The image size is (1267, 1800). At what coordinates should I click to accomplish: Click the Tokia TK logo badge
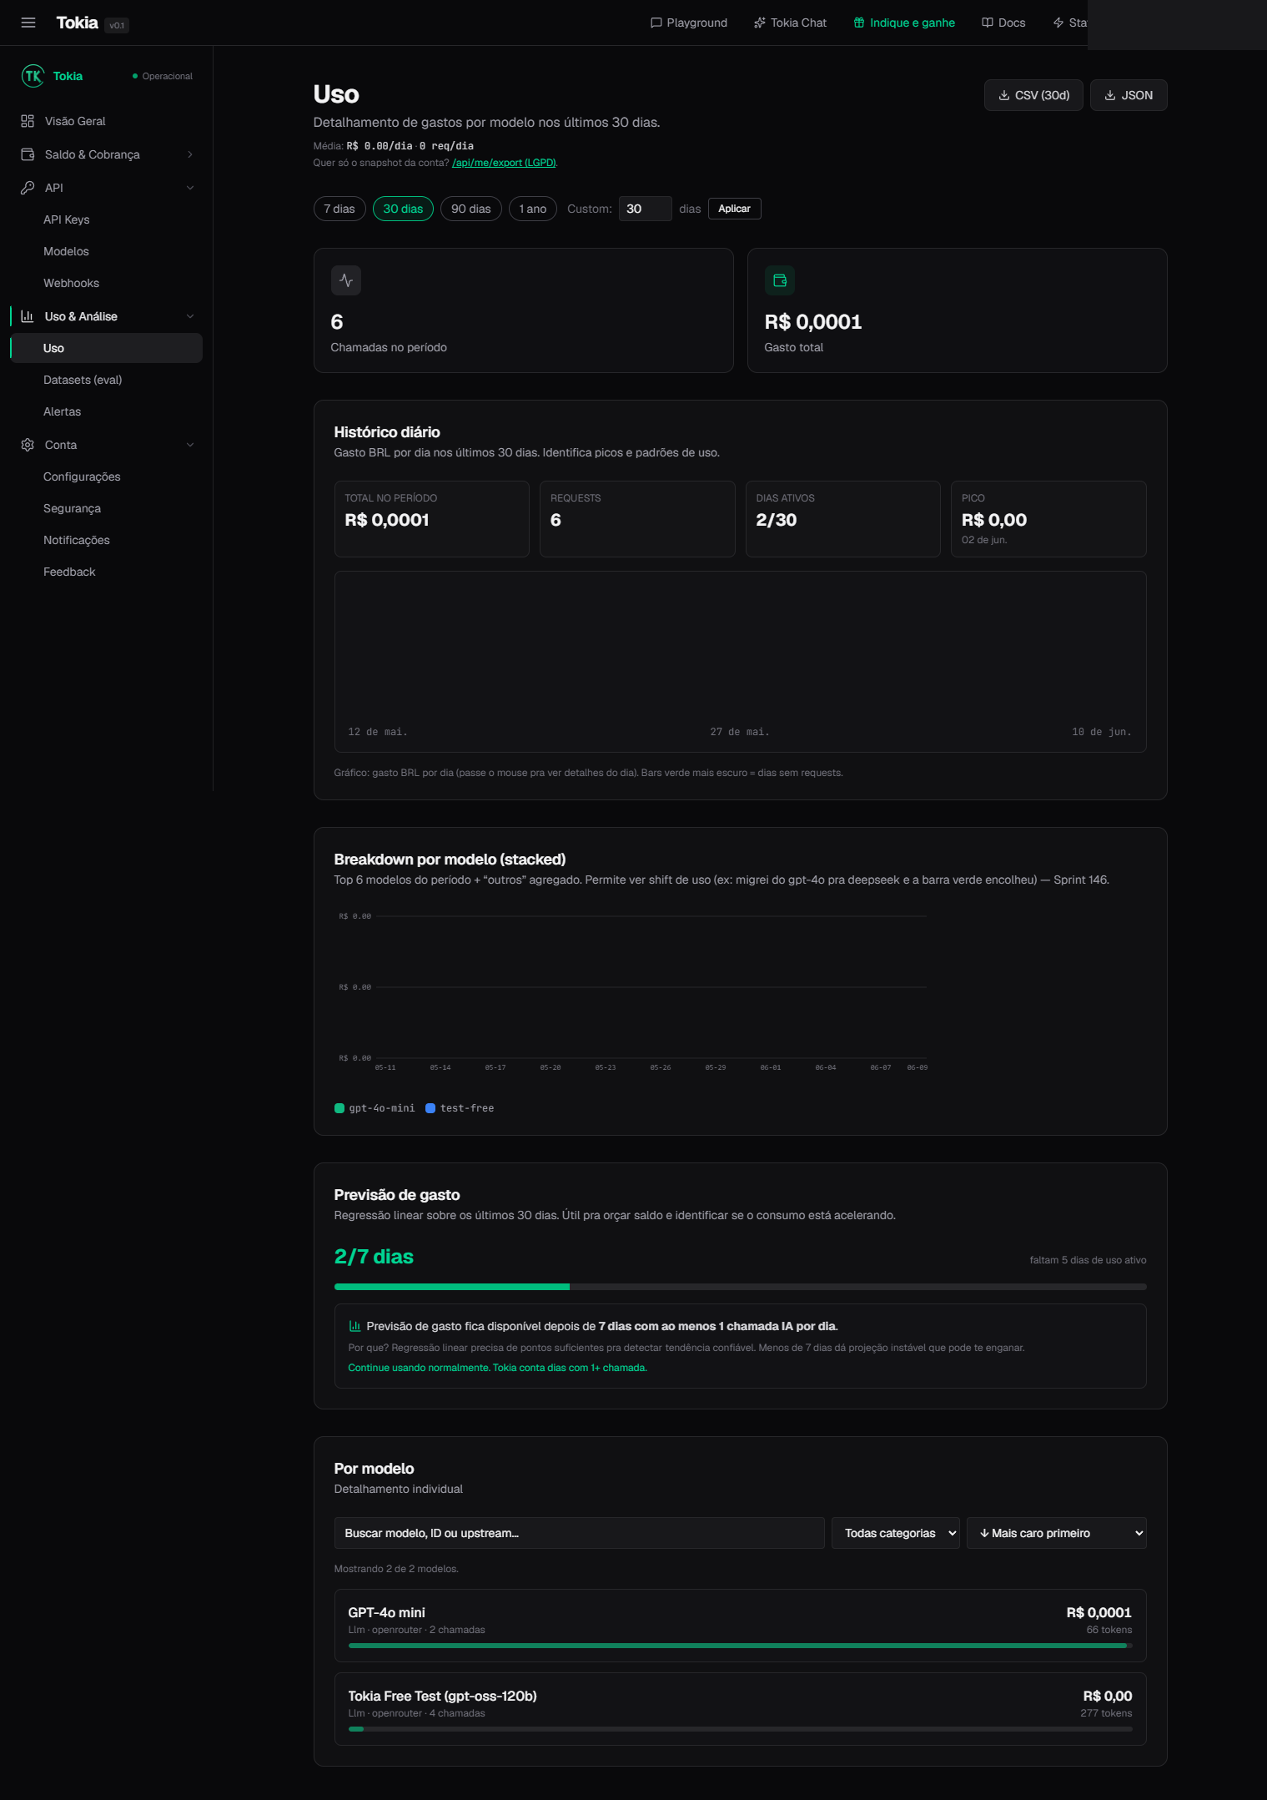coord(33,76)
